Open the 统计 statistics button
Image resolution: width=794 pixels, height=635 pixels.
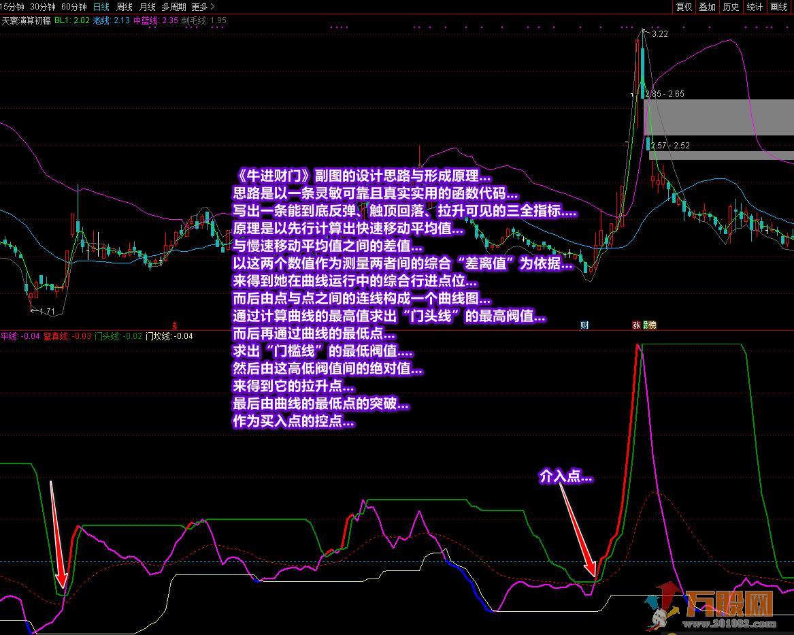pyautogui.click(x=755, y=7)
